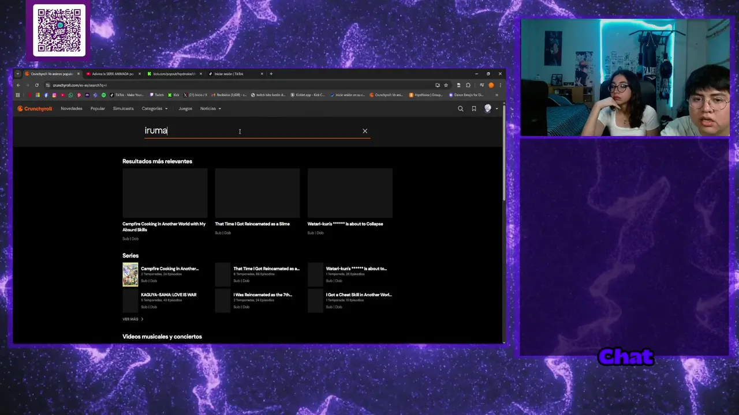
Task: Open the Juegos section
Action: click(185, 108)
